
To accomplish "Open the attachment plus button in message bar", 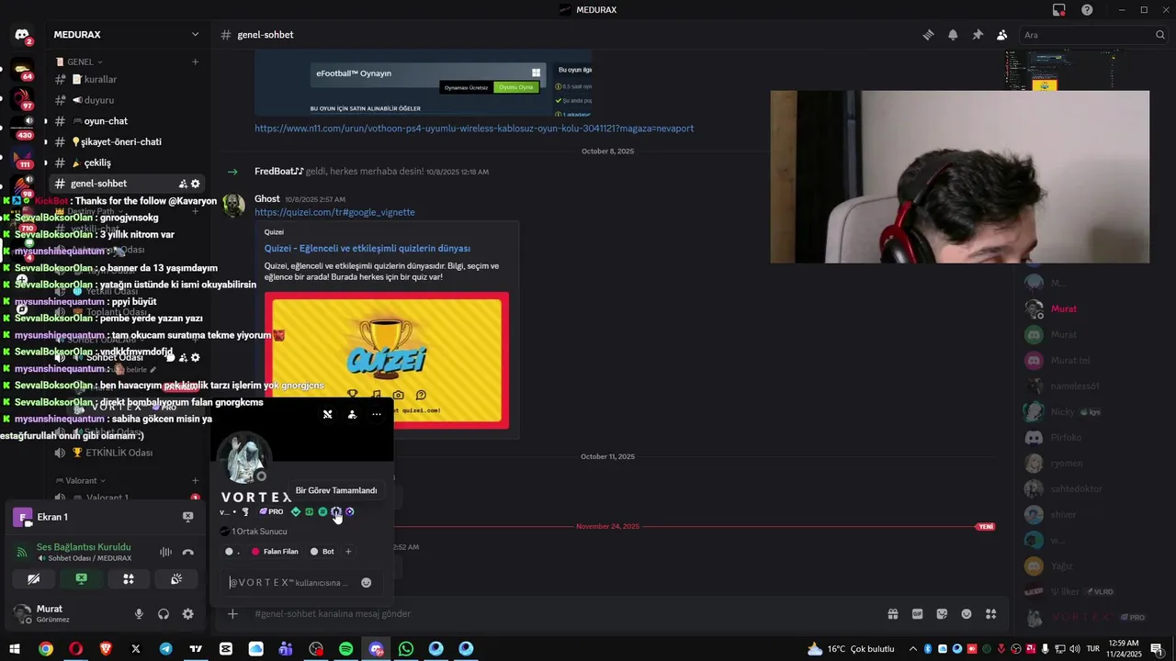I will pos(232,613).
